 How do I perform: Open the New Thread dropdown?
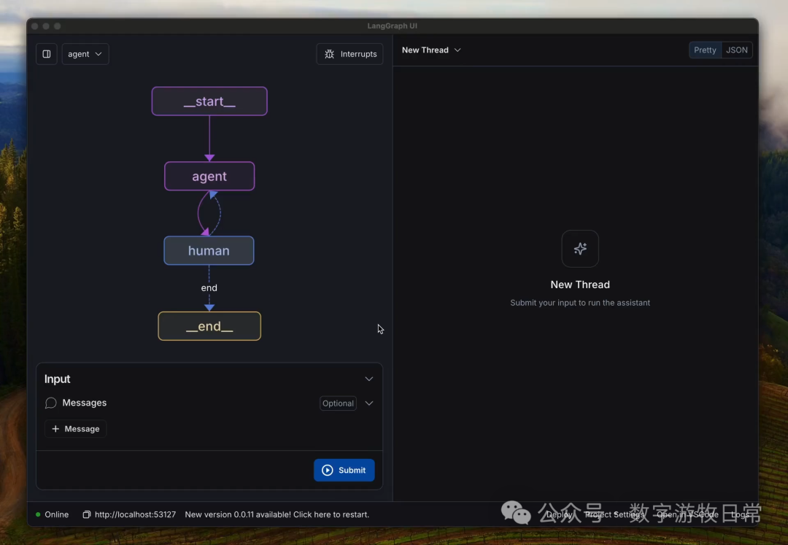pos(432,50)
